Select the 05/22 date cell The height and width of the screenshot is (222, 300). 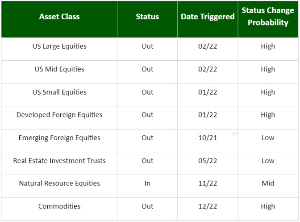[x=208, y=163]
